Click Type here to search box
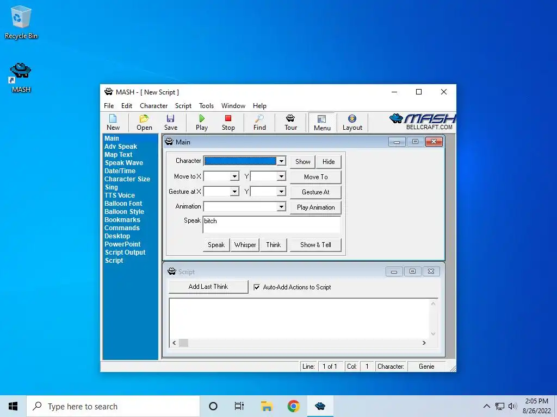 (113, 406)
